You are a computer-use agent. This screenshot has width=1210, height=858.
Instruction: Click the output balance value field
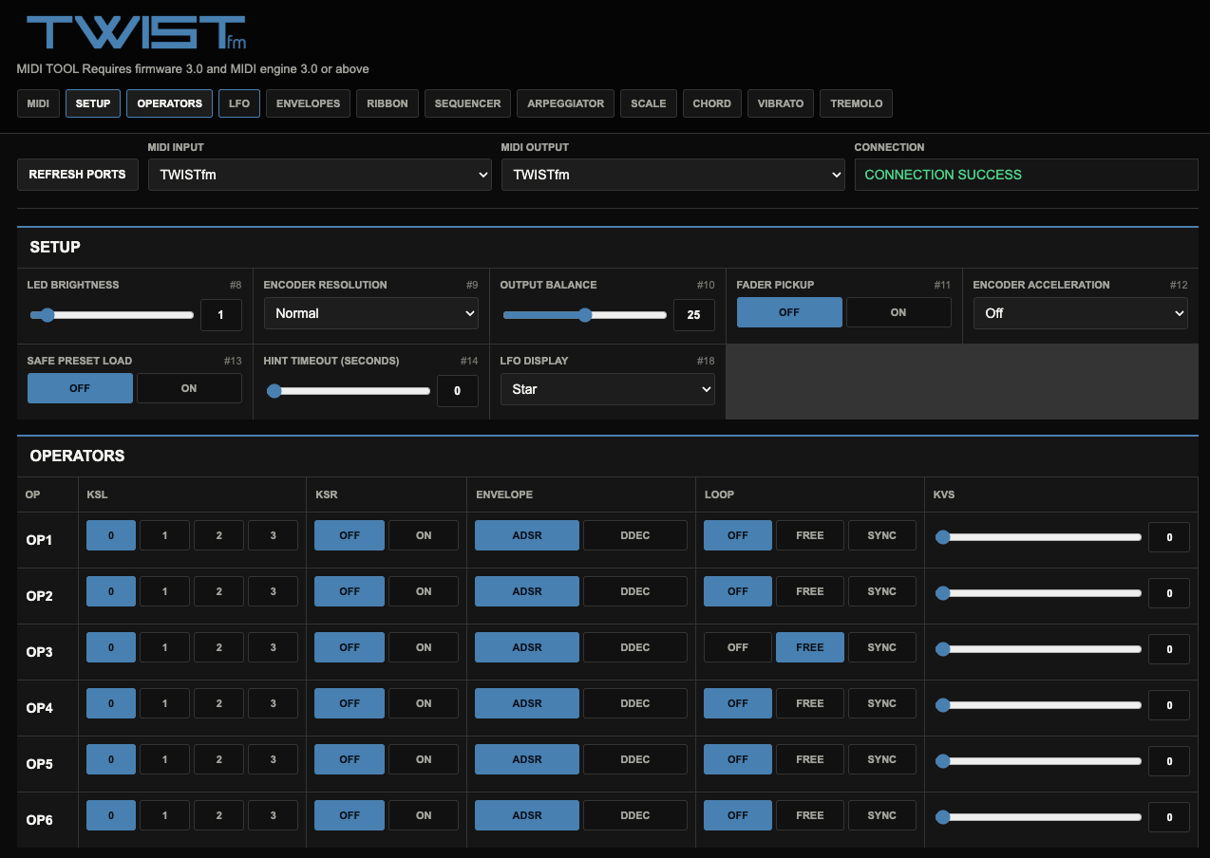(x=694, y=315)
